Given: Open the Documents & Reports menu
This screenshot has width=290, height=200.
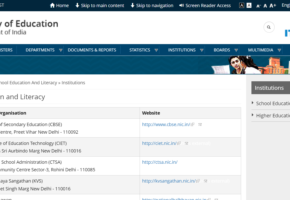Looking at the screenshot, I should pos(92,50).
